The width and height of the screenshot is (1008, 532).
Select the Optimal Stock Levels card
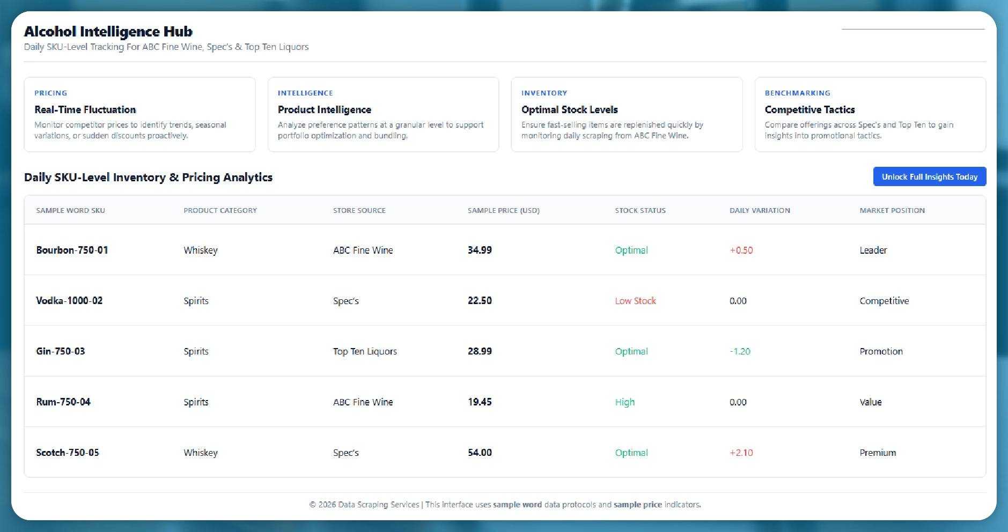[627, 115]
